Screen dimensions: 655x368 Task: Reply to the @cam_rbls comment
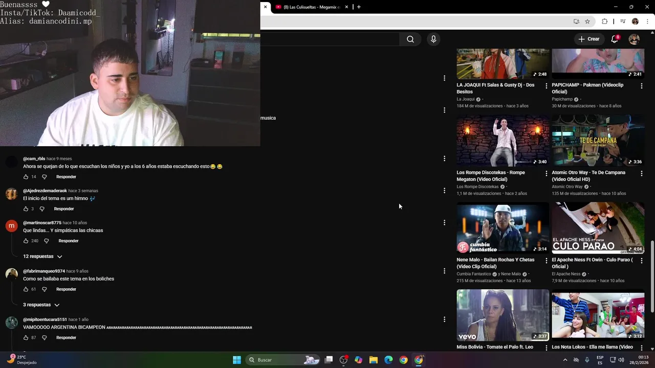pyautogui.click(x=66, y=177)
